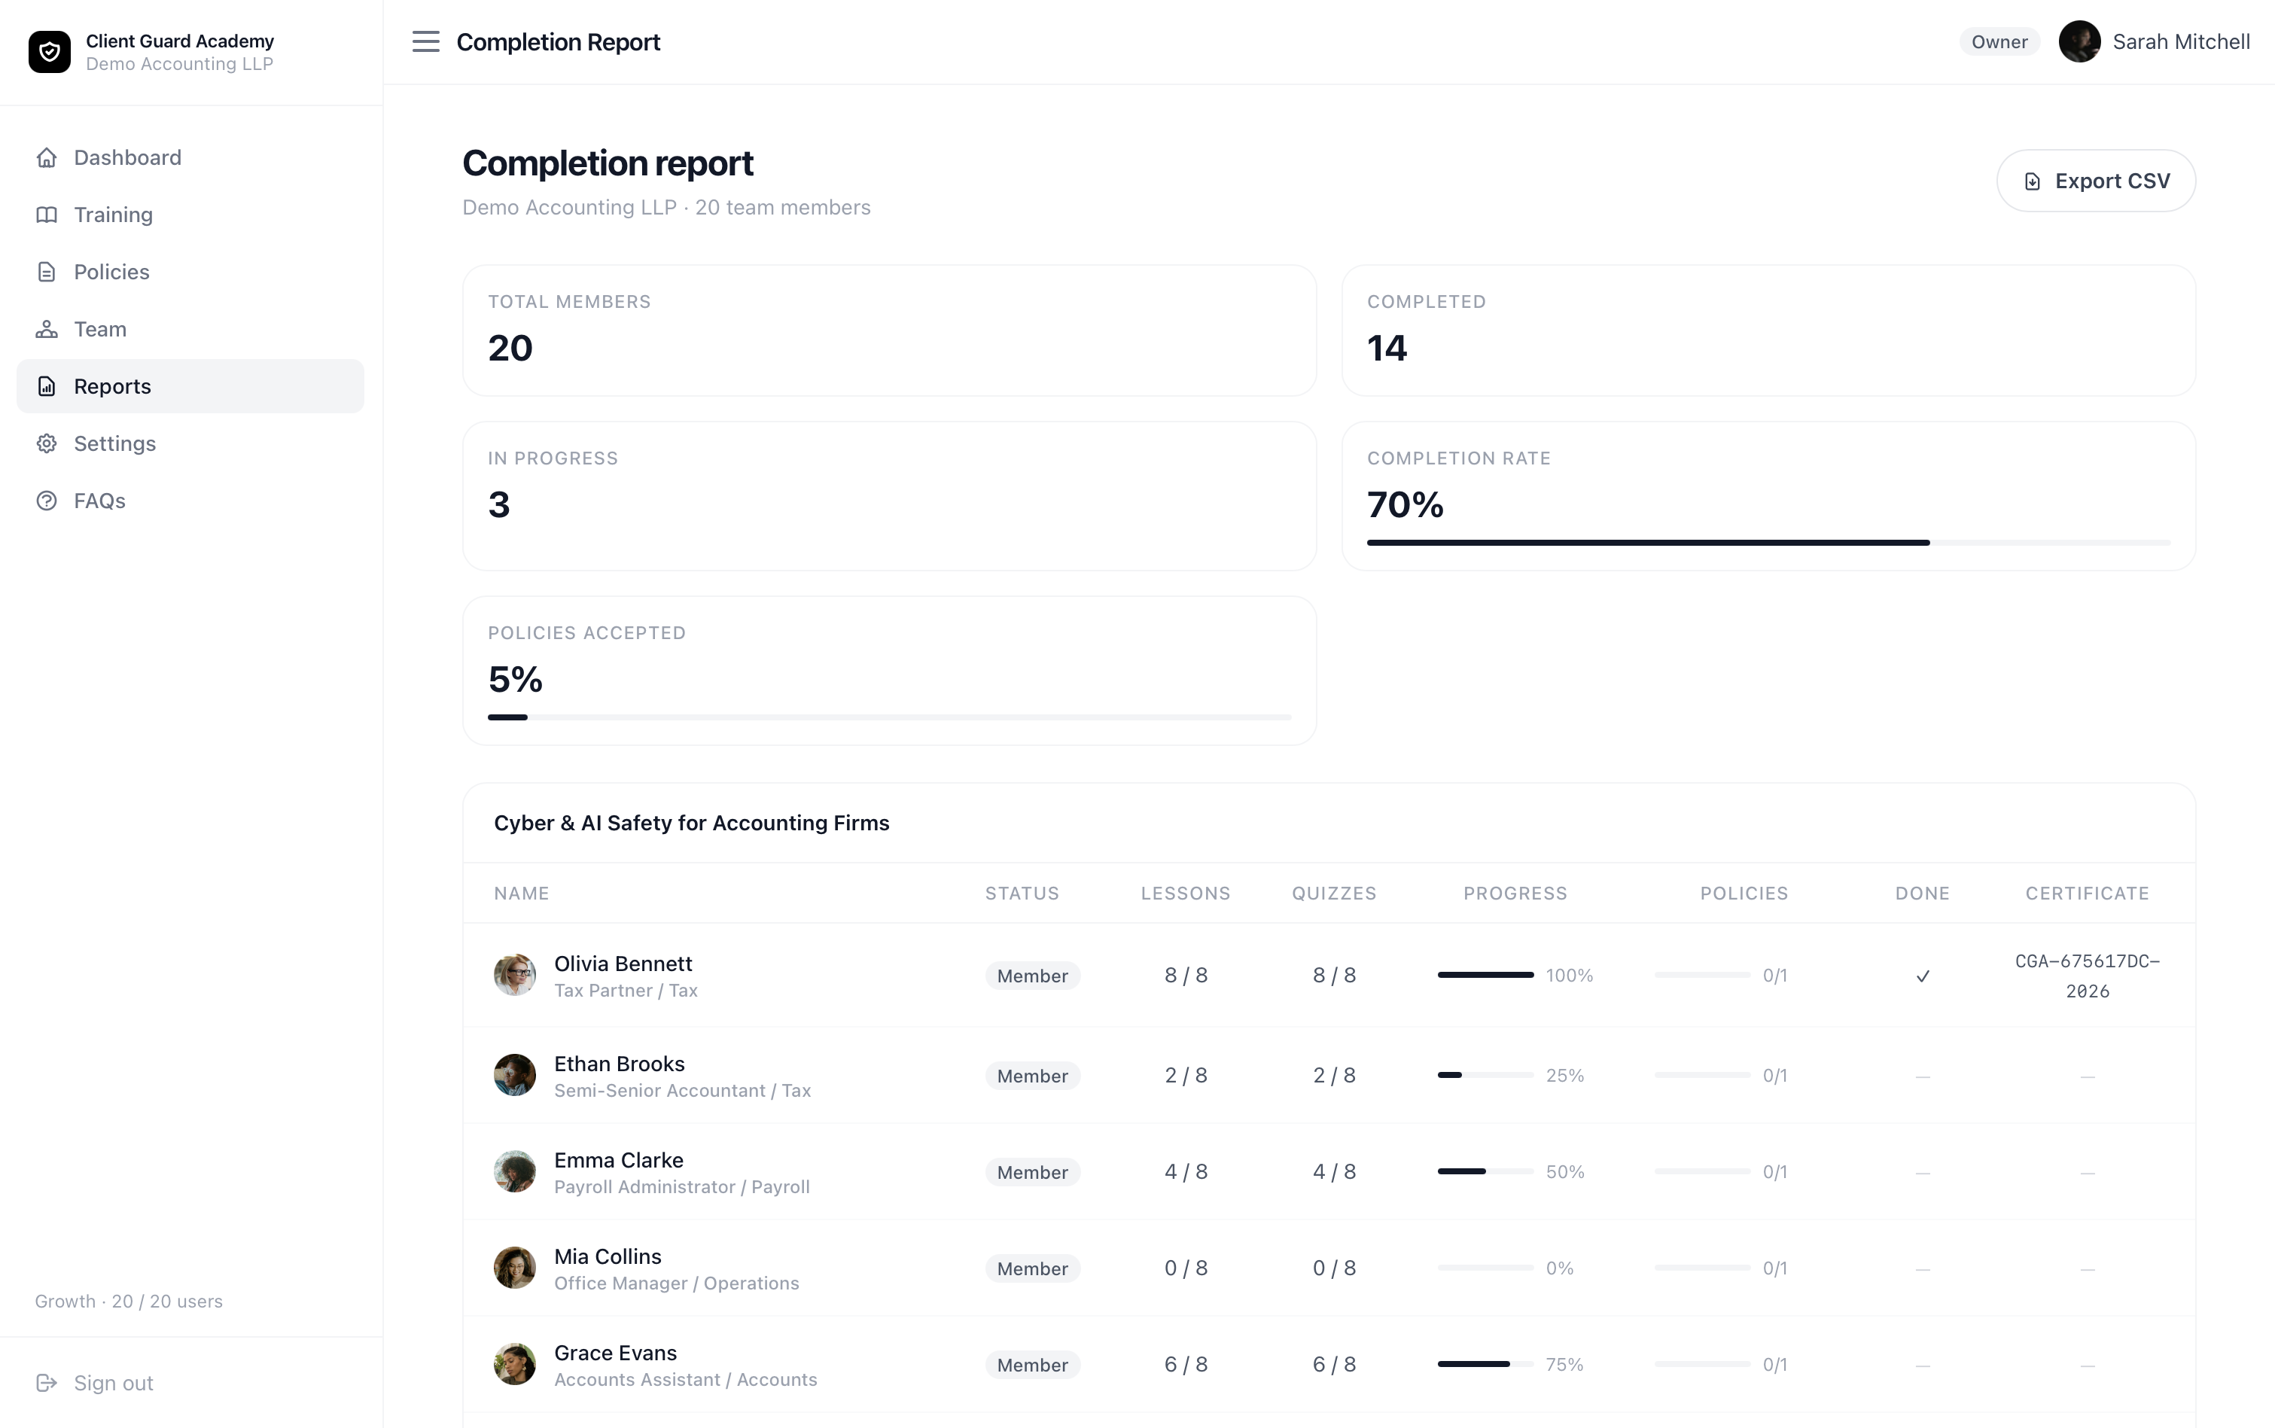This screenshot has height=1428, width=2275.
Task: Click the CERTIFICATE column header
Action: (2087, 894)
